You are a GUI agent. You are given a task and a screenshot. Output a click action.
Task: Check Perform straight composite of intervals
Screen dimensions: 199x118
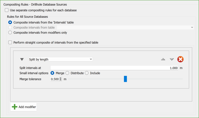coord(10,43)
